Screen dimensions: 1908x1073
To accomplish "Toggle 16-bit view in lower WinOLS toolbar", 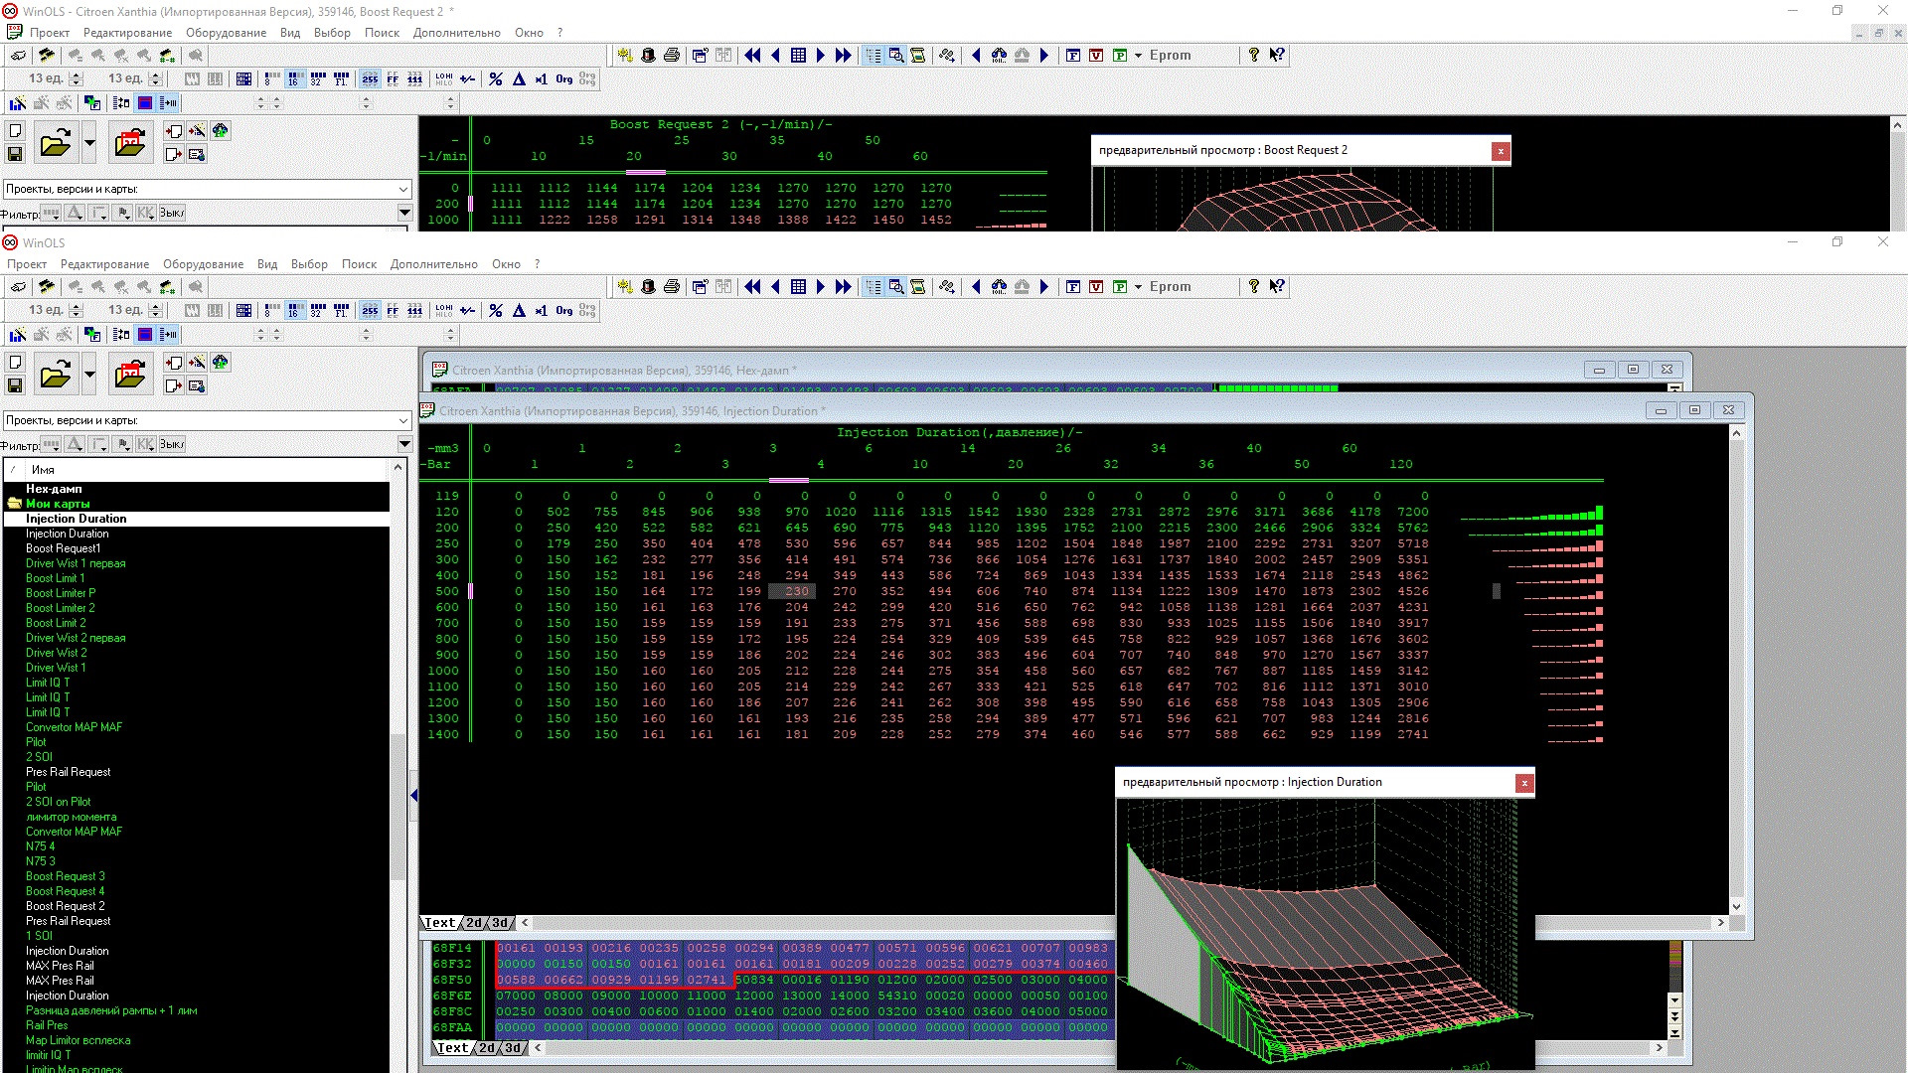I will click(x=294, y=310).
